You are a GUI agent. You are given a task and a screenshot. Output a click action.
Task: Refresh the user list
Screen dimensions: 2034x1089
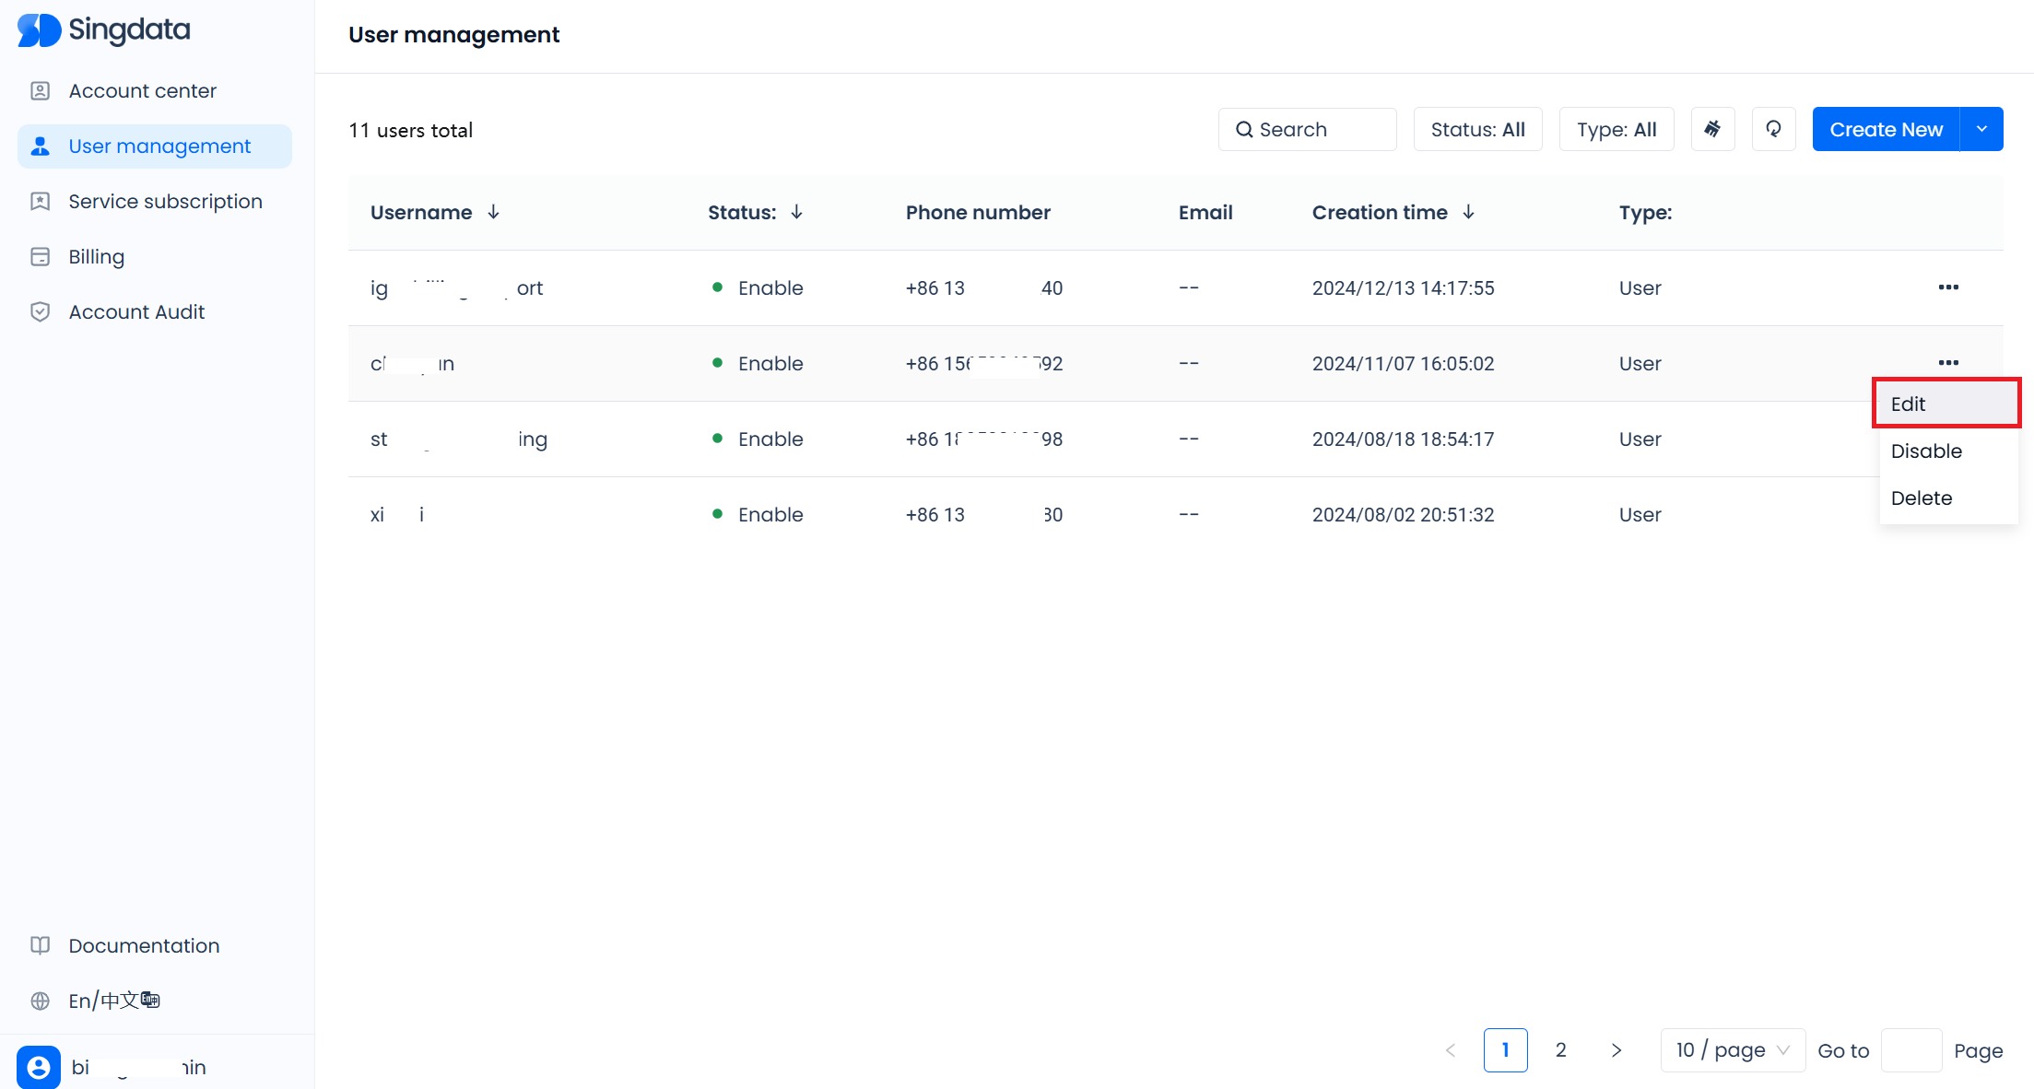[x=1773, y=129]
